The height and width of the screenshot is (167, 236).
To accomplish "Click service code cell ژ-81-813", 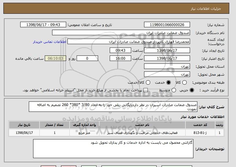I will (200, 133).
